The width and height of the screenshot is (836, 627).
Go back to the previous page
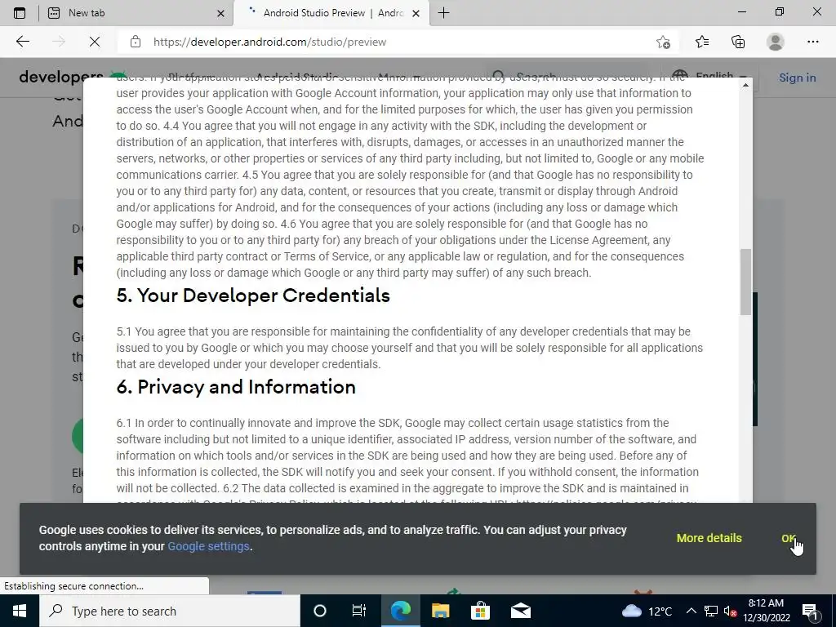click(x=22, y=42)
